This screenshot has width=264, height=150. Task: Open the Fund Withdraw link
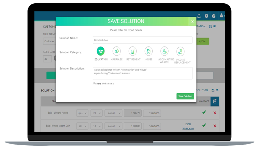click(x=188, y=126)
